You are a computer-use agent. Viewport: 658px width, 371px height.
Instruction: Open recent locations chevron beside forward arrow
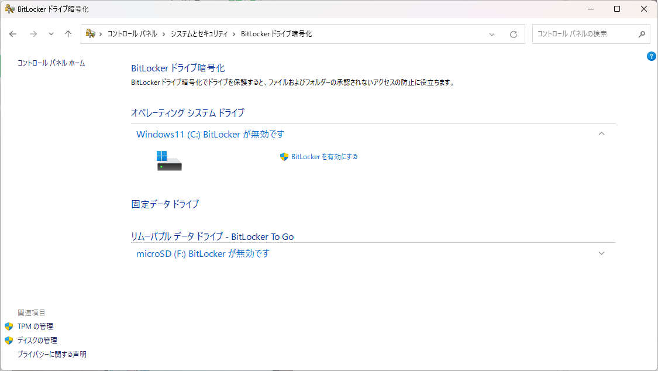[x=51, y=34]
